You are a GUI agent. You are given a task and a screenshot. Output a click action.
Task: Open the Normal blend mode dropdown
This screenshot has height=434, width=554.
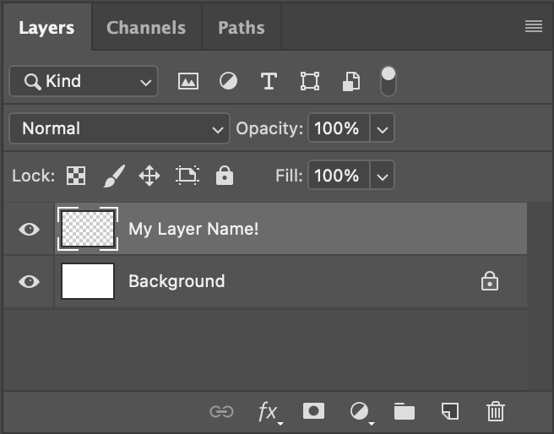tap(119, 128)
